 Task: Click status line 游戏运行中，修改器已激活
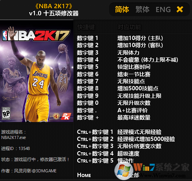point(35,159)
